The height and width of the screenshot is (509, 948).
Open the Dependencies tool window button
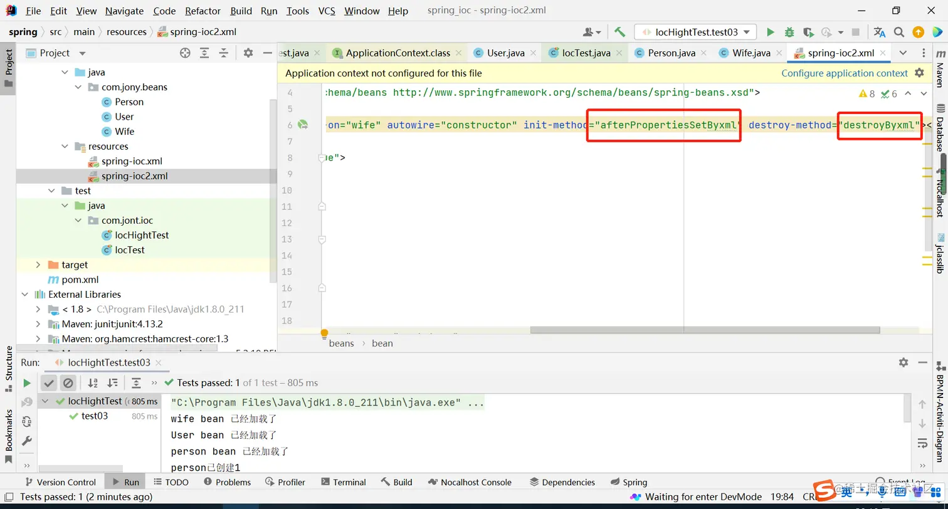pyautogui.click(x=562, y=482)
